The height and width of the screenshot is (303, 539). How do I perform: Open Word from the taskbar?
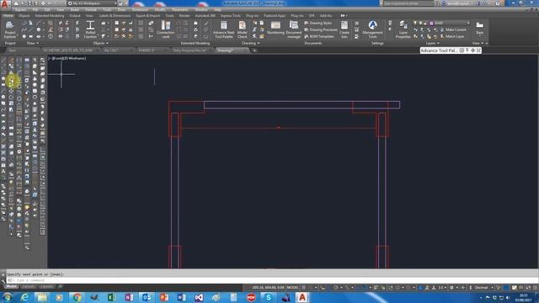[181, 297]
